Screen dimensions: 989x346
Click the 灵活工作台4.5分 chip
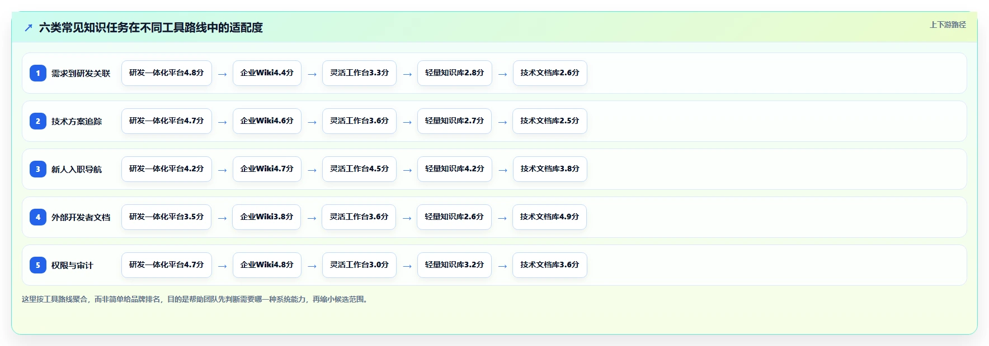tap(359, 169)
